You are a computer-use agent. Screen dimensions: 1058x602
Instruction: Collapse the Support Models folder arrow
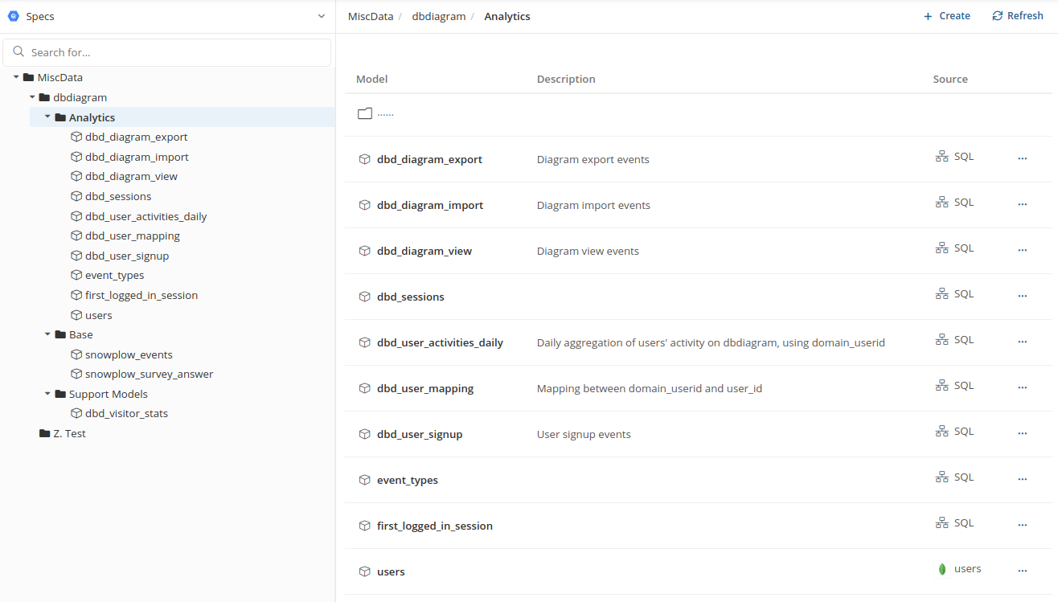[x=47, y=394]
